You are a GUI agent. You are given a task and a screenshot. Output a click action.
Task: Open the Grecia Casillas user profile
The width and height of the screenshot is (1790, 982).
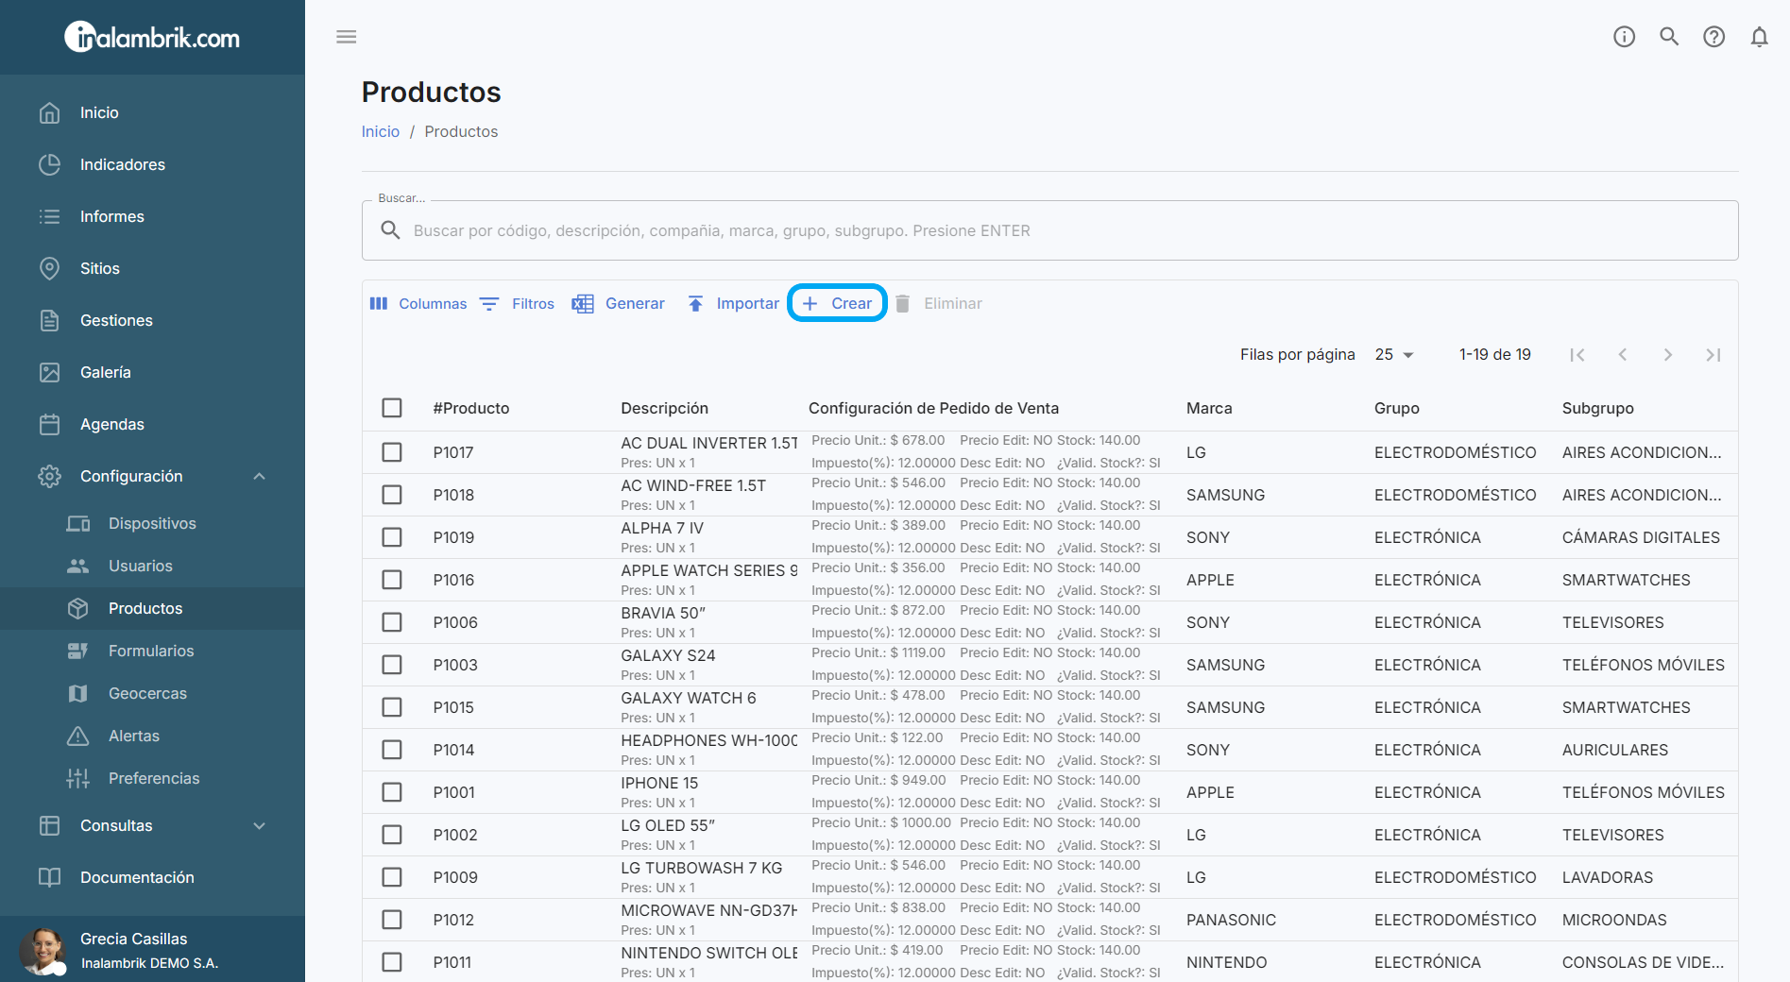pos(152,950)
